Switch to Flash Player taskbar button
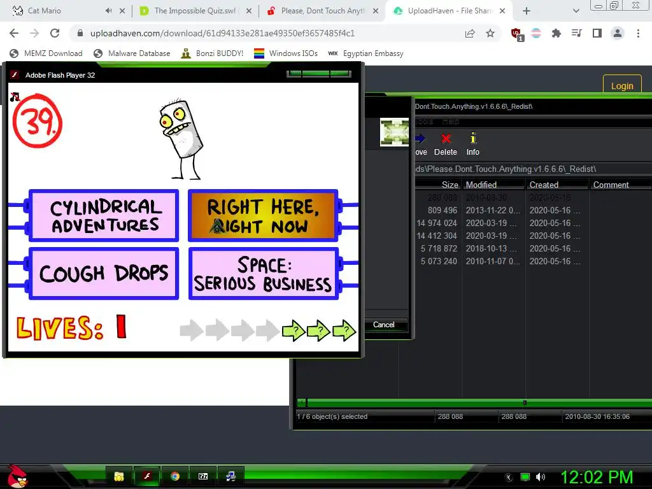The height and width of the screenshot is (489, 652). [147, 476]
